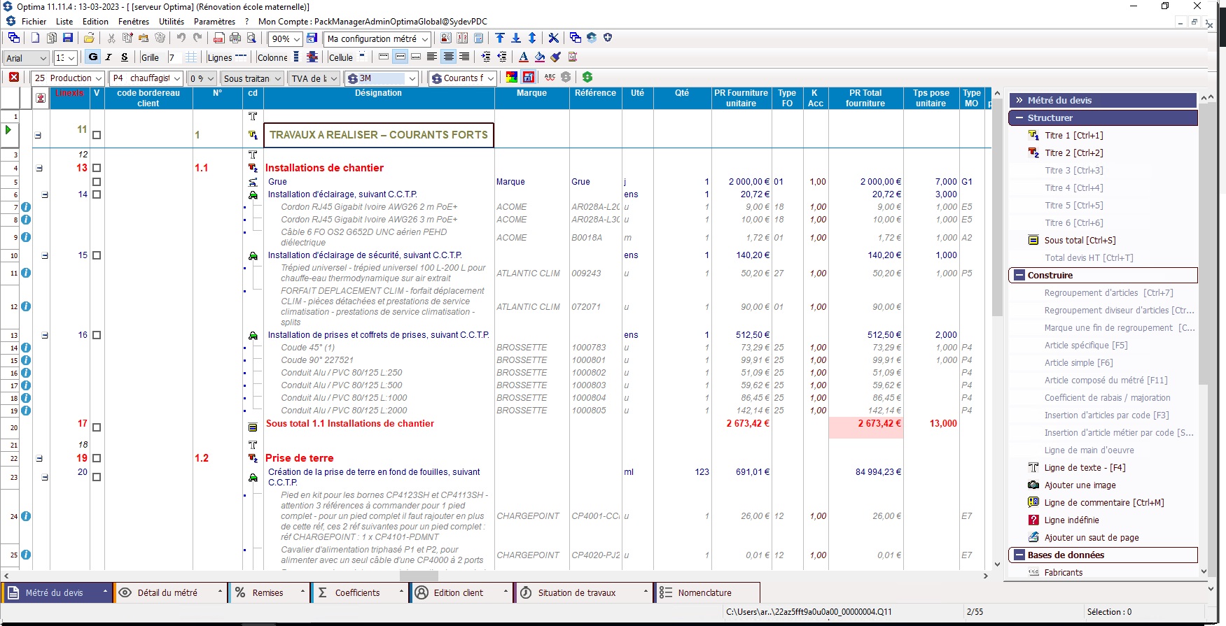Toggle the V checkbox on line 16
The image size is (1226, 626).
click(97, 335)
